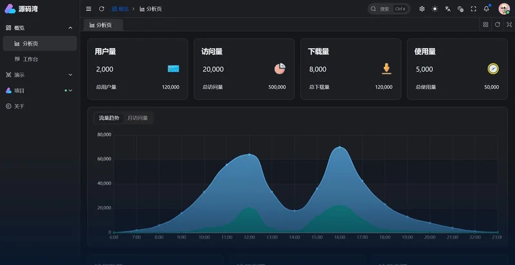Select the 流量趋势 chart tab
Viewport: 515px width, 265px height.
point(109,118)
